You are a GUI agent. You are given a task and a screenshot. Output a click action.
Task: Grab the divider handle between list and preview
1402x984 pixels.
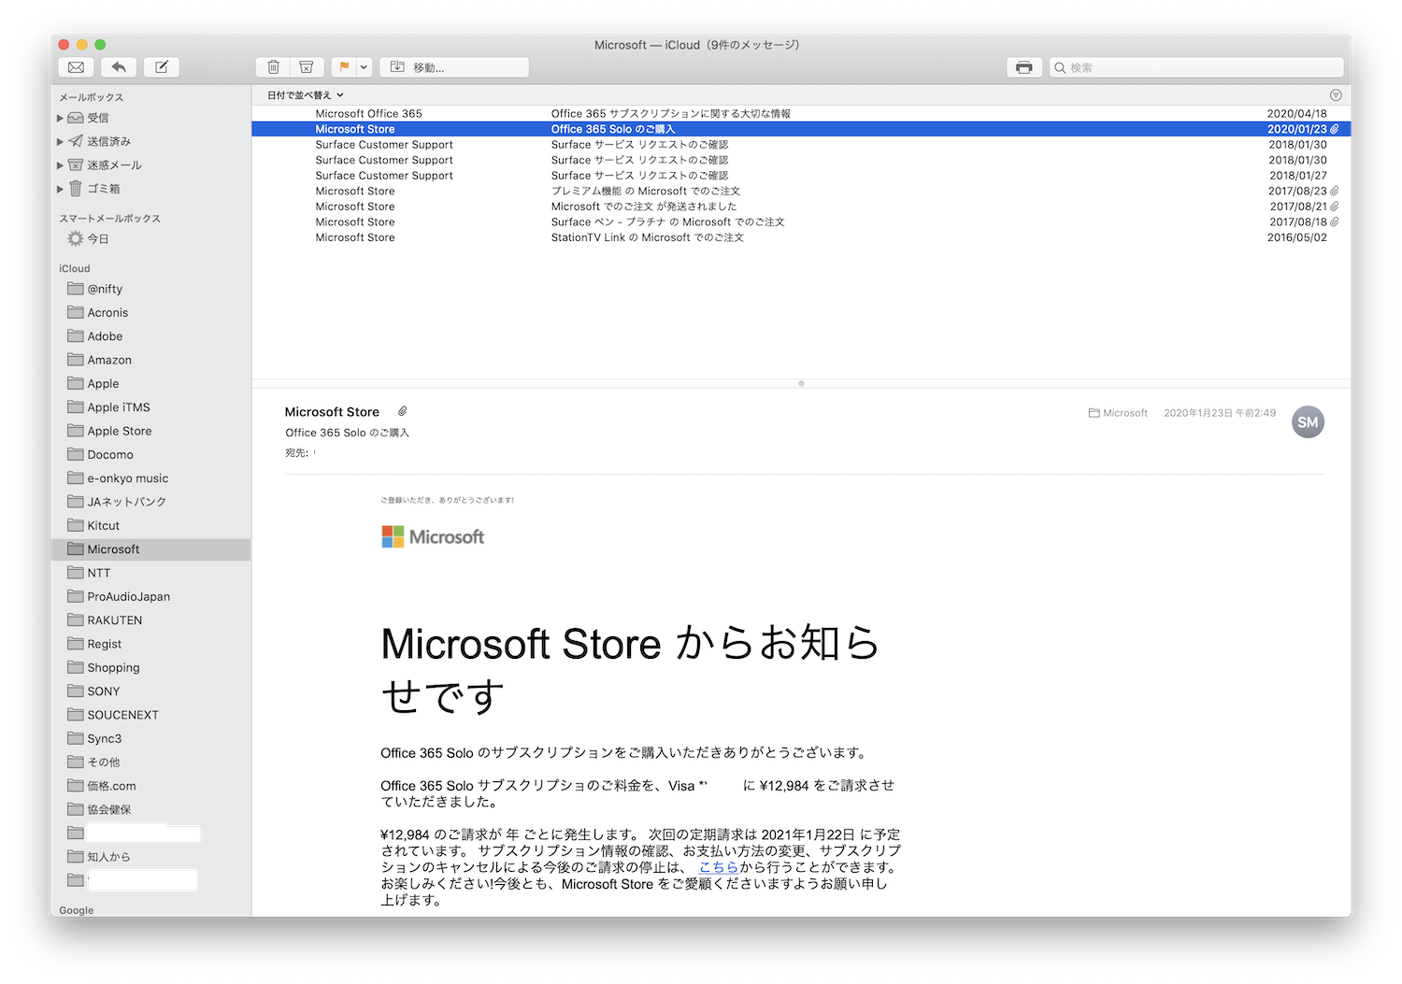pos(801,383)
